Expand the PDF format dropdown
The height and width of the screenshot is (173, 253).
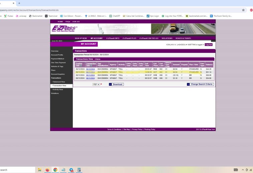click(x=96, y=85)
